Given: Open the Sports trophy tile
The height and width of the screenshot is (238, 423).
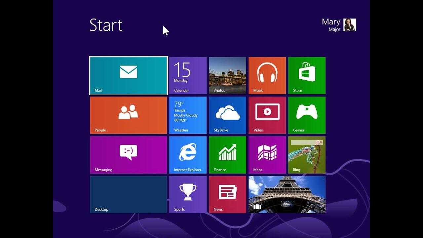Looking at the screenshot, I should coord(188,194).
